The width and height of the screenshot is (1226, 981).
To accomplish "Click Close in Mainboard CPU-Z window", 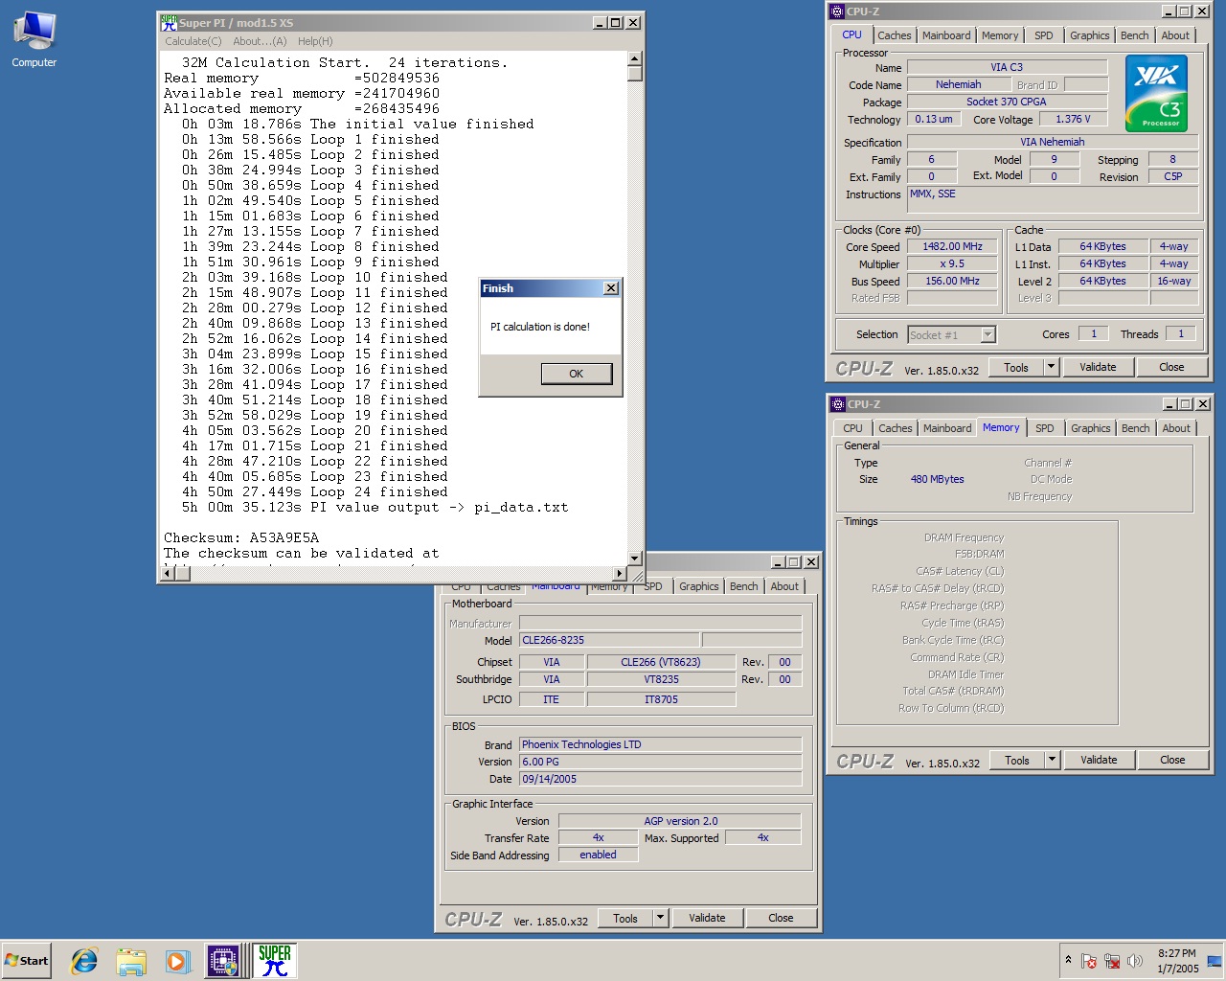I will (x=781, y=918).
